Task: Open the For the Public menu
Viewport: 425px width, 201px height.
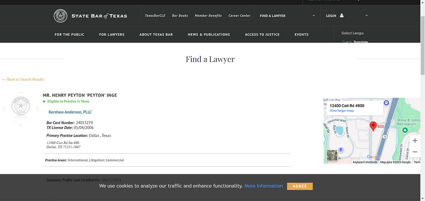Action: tap(69, 35)
